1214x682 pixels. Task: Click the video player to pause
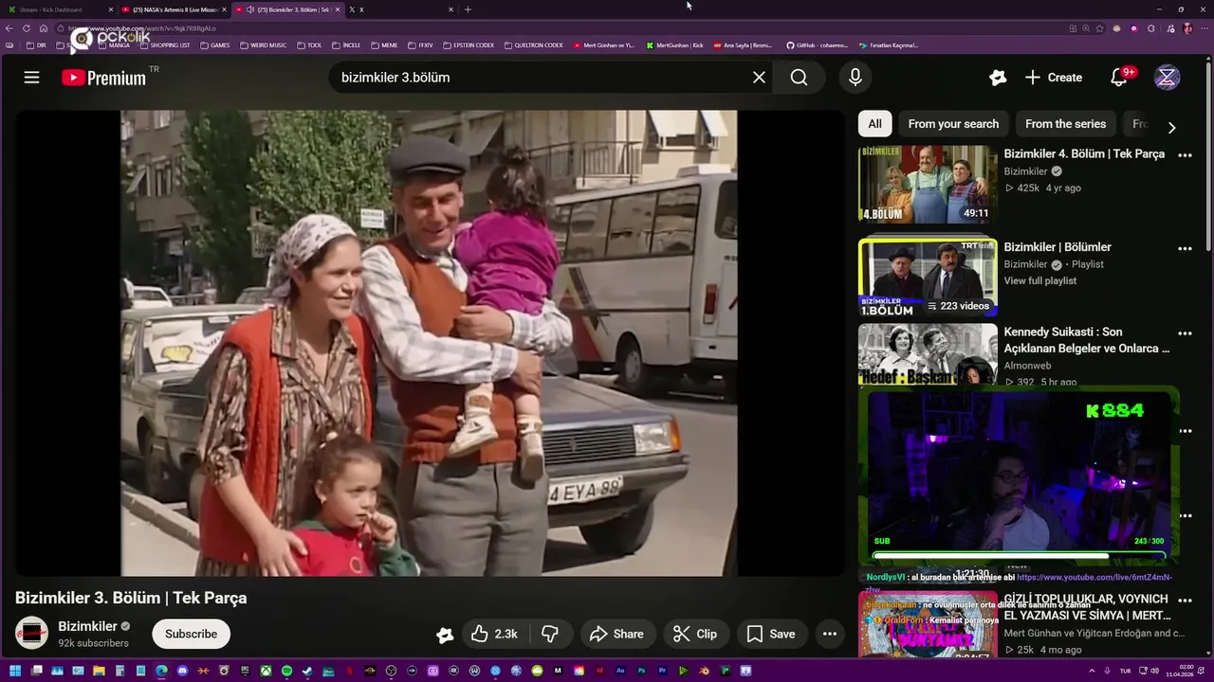[429, 343]
